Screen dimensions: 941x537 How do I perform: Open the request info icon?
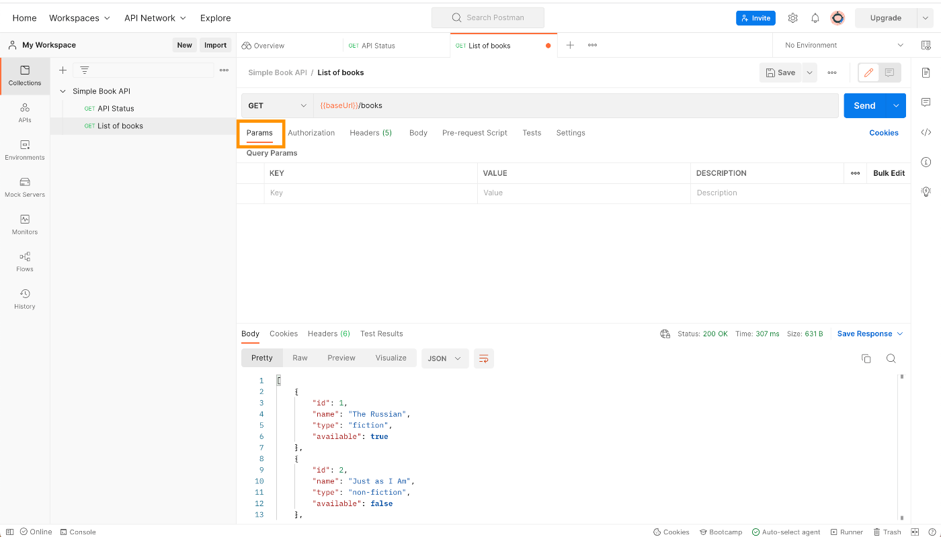tap(926, 162)
